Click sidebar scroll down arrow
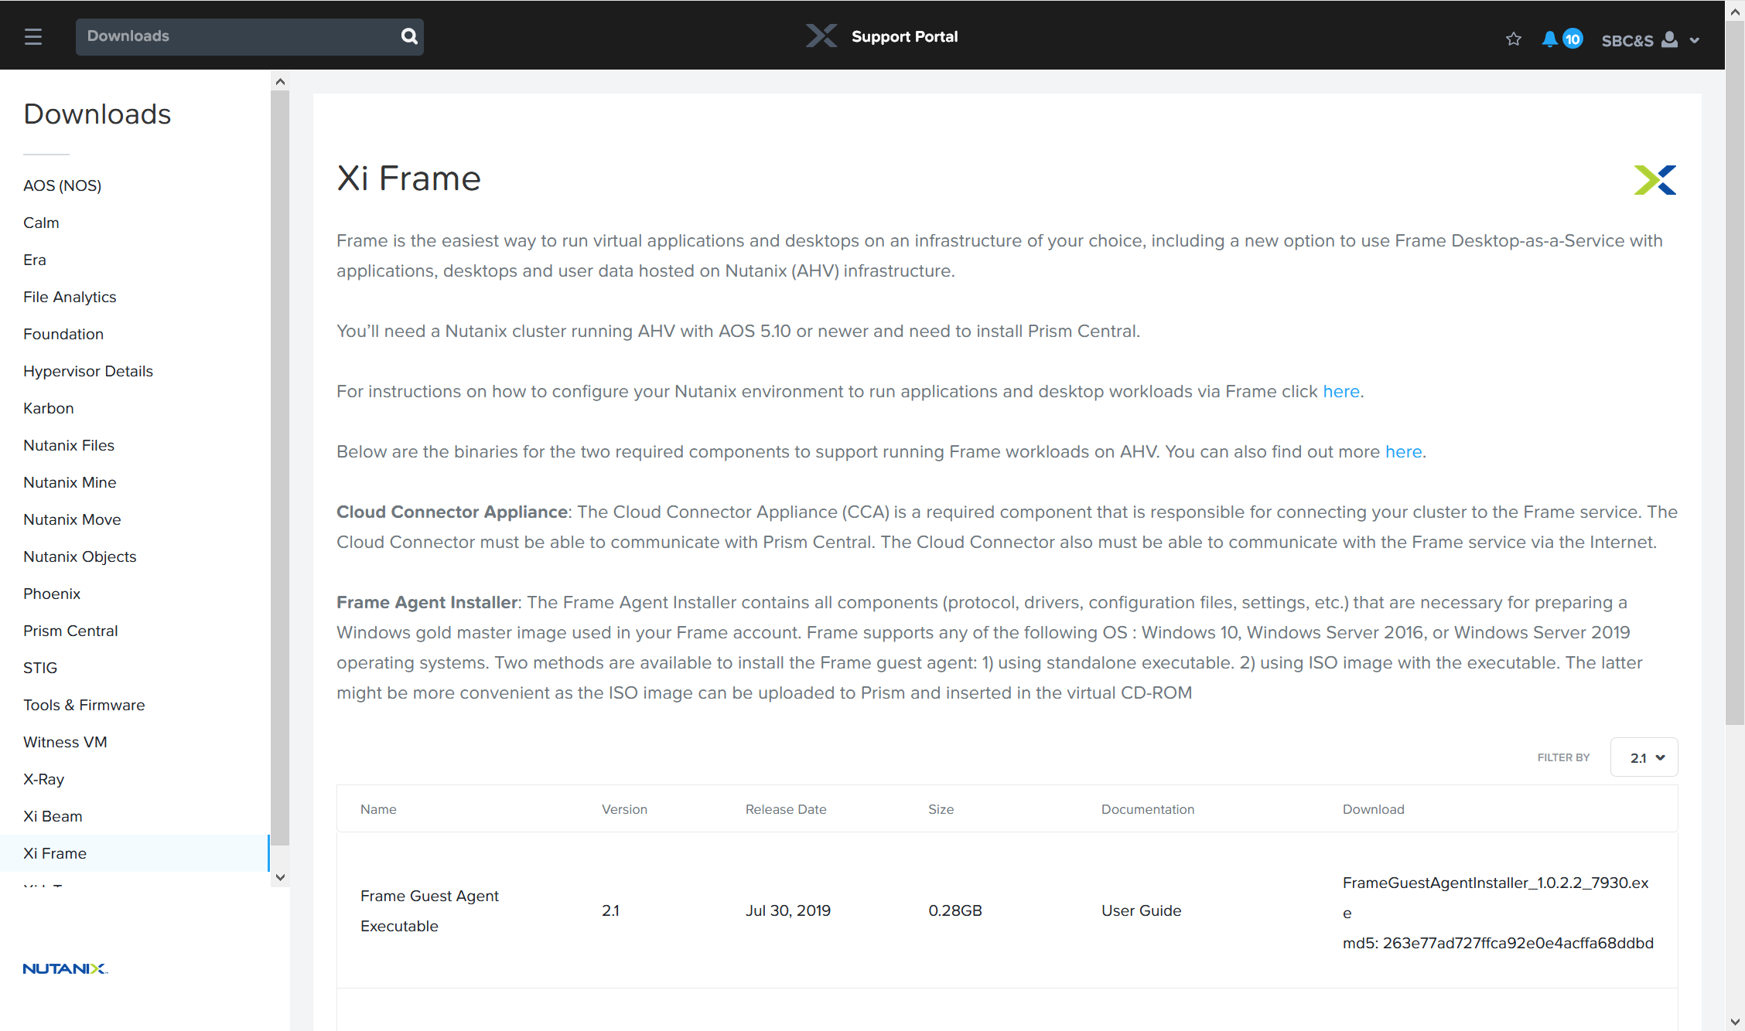Screen dimensions: 1745x1031 pos(280,877)
